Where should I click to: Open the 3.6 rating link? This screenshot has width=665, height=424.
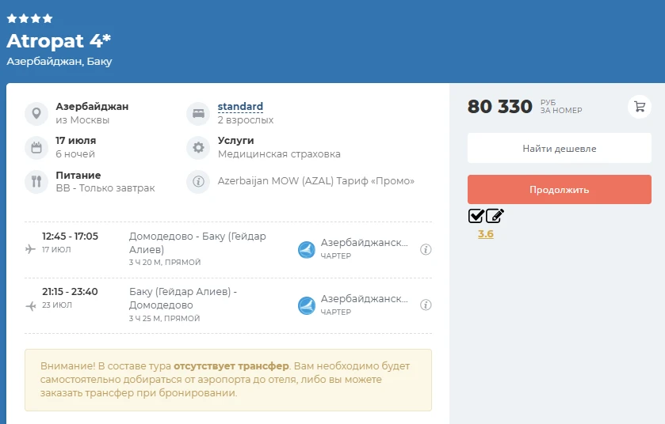486,234
